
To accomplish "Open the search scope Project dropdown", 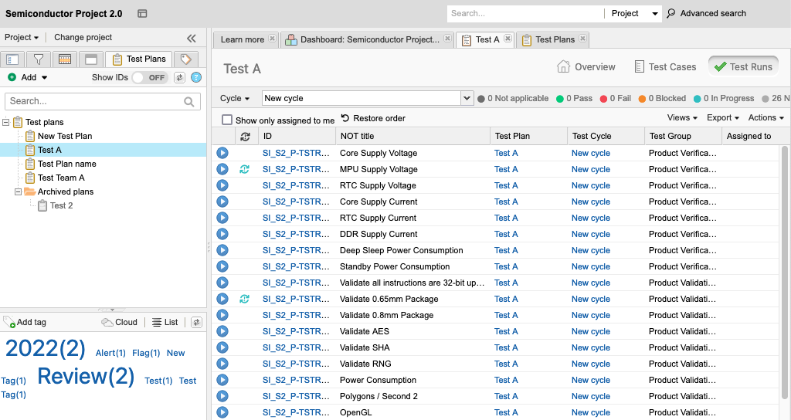I will [633, 14].
